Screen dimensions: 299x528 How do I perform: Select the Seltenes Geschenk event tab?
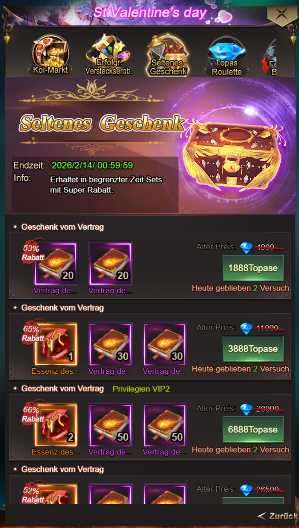(x=167, y=55)
